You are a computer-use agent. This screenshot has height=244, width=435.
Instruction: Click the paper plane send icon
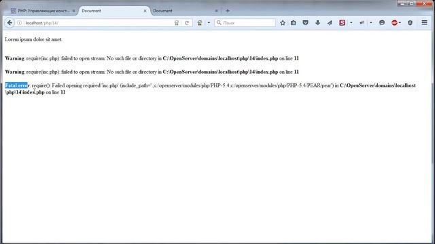(x=330, y=23)
